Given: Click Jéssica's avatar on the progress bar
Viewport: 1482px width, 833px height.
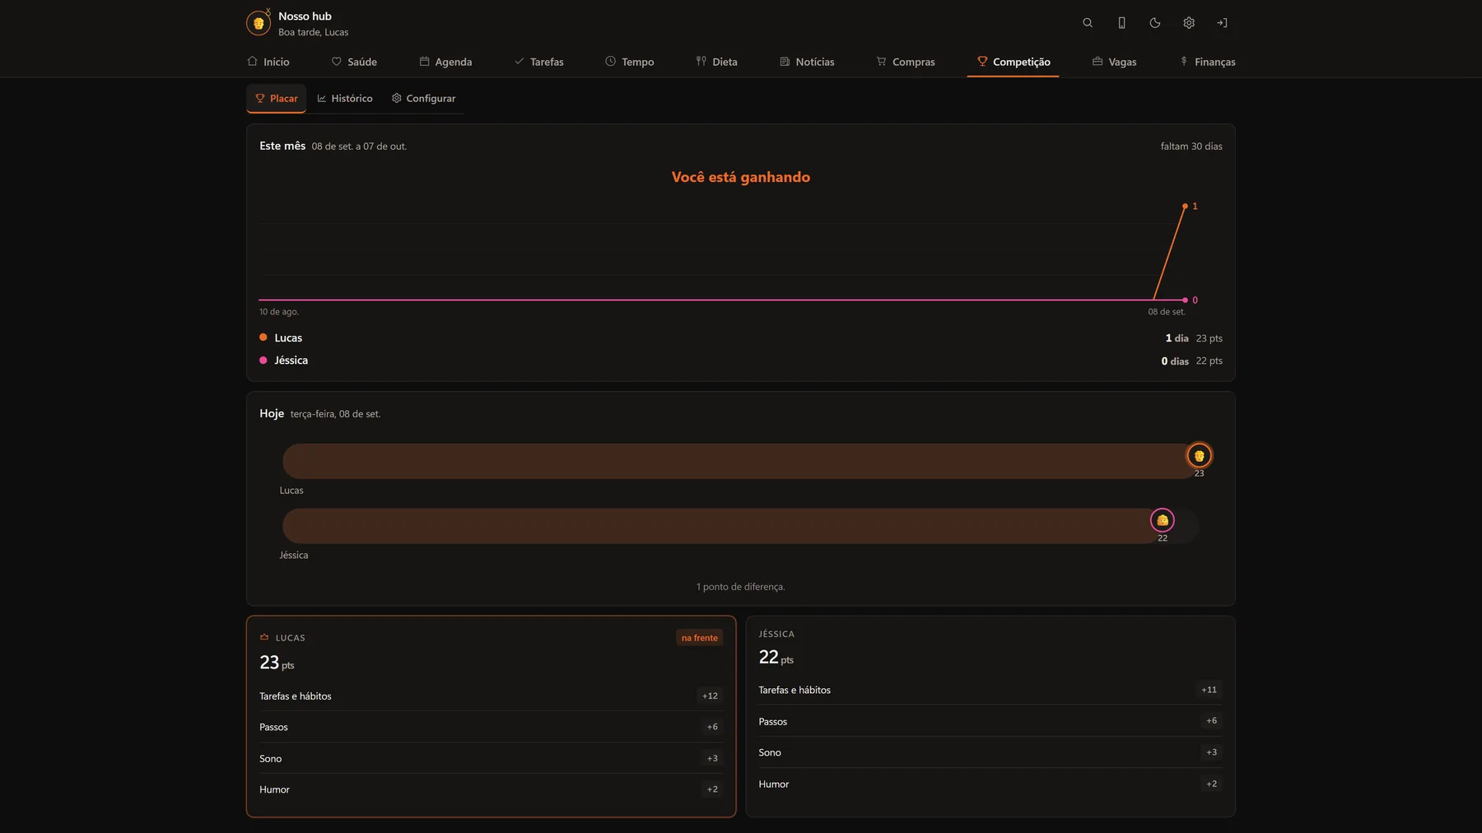Looking at the screenshot, I should click(1163, 520).
